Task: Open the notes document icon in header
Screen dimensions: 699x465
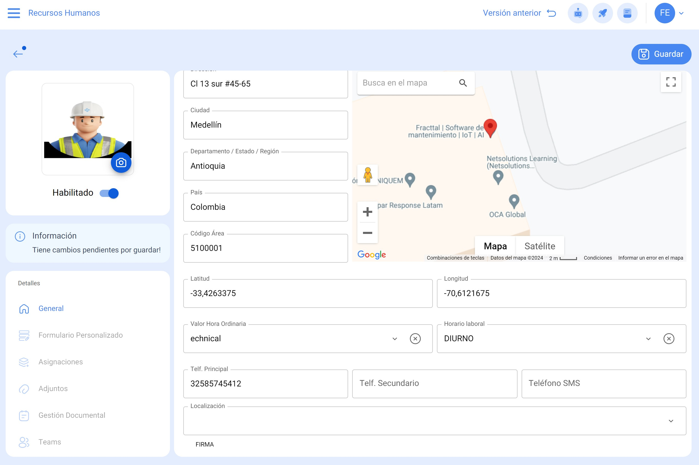Action: tap(627, 13)
